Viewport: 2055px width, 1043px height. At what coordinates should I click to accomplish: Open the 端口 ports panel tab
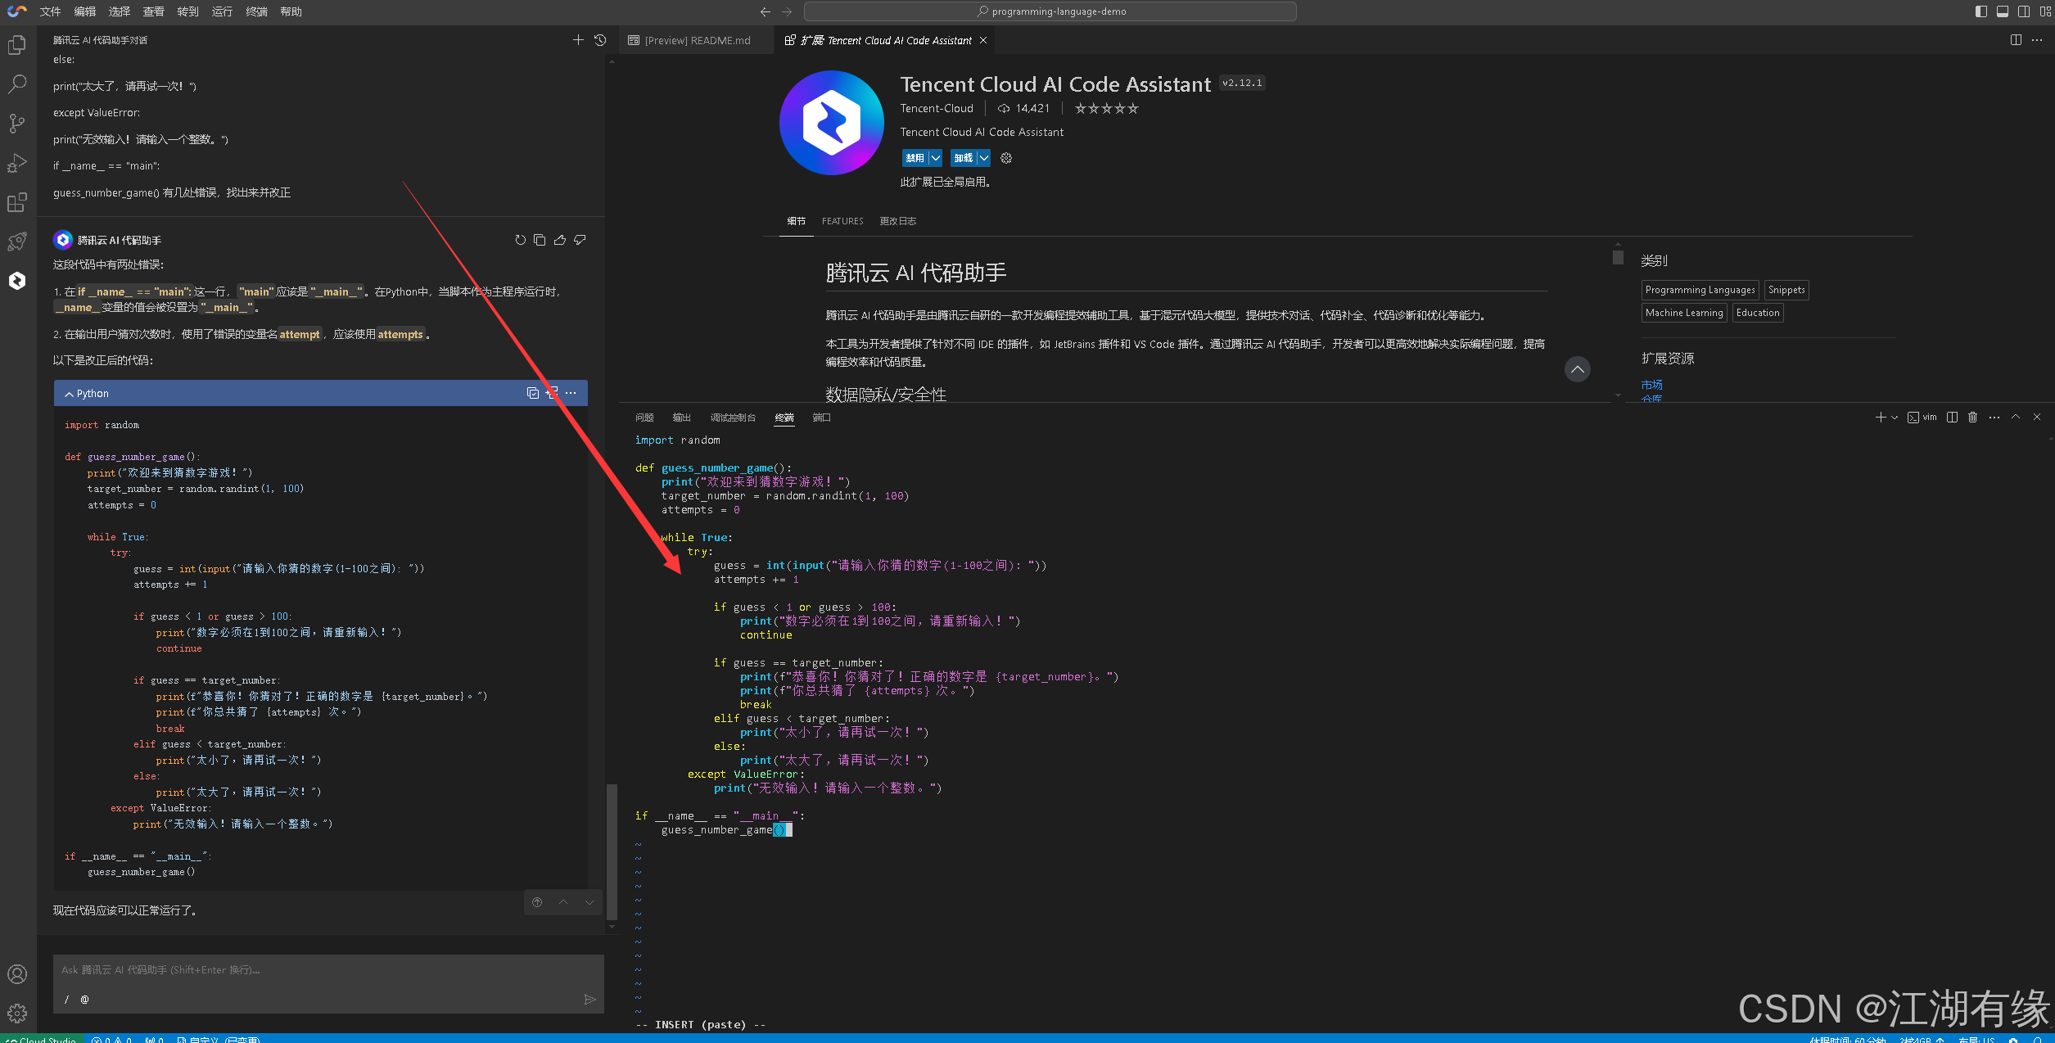[x=821, y=418]
